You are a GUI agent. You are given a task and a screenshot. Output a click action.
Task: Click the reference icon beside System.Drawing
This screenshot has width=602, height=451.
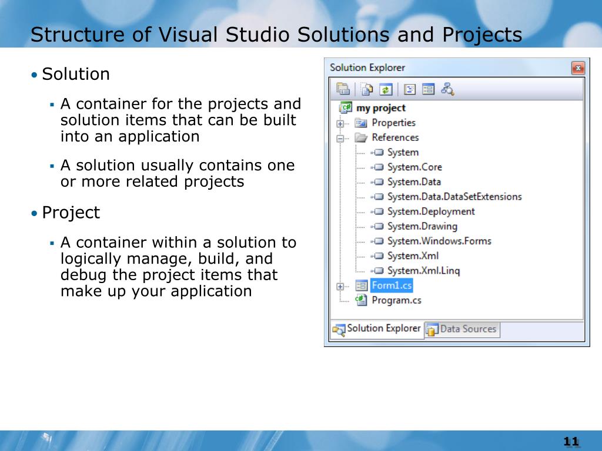tap(377, 226)
